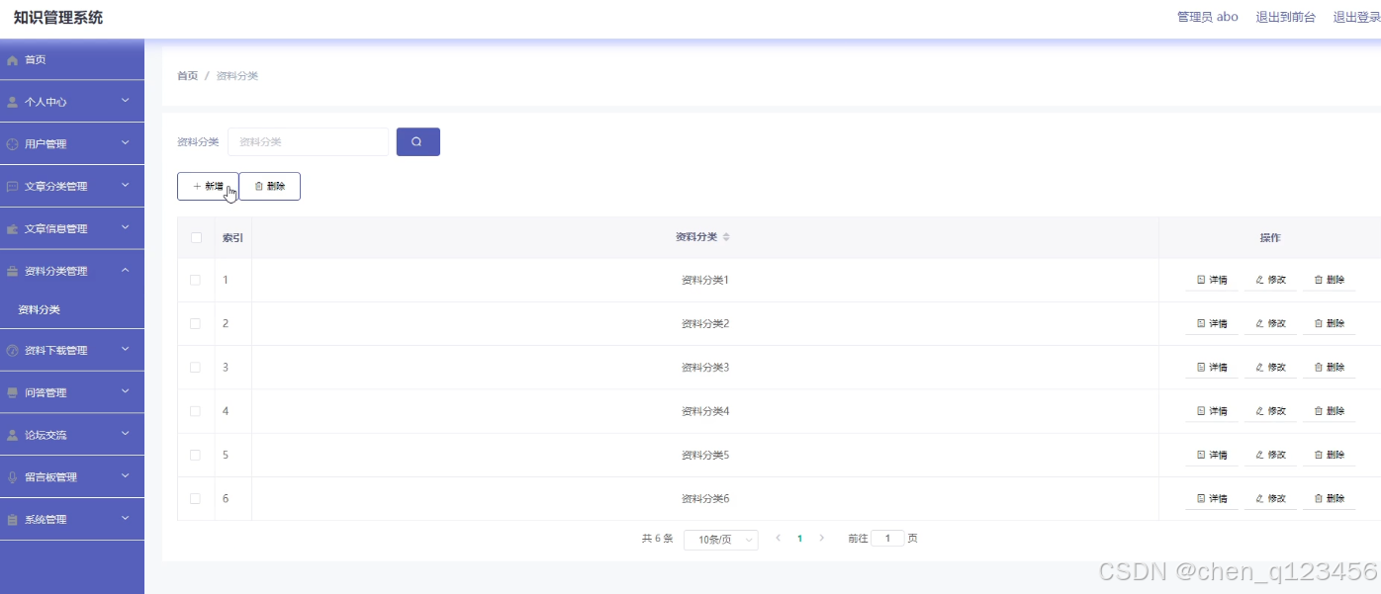
Task: Click the home icon beside 首页 in sidebar
Action: pyautogui.click(x=12, y=60)
